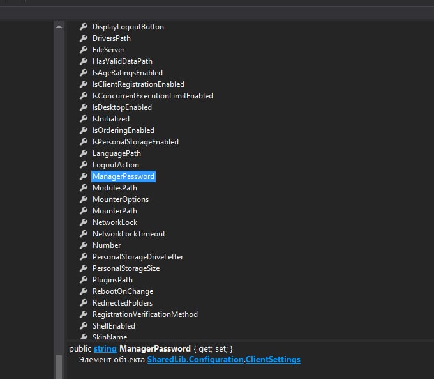Select the PersonalStorageDriveLetter property
Image resolution: width=434 pixels, height=379 pixels.
[x=138, y=257]
